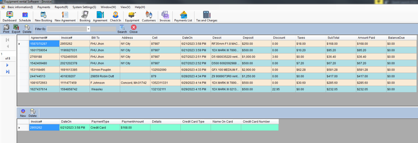Delete selected invoice in upper toolbar
This screenshot has width=418, height=143.
tap(27, 29)
